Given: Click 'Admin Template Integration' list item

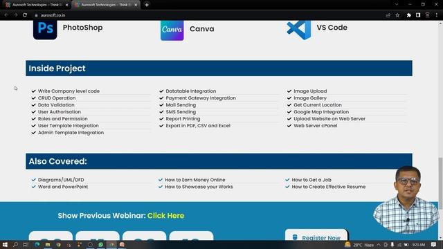Looking at the screenshot, I should (71, 133).
